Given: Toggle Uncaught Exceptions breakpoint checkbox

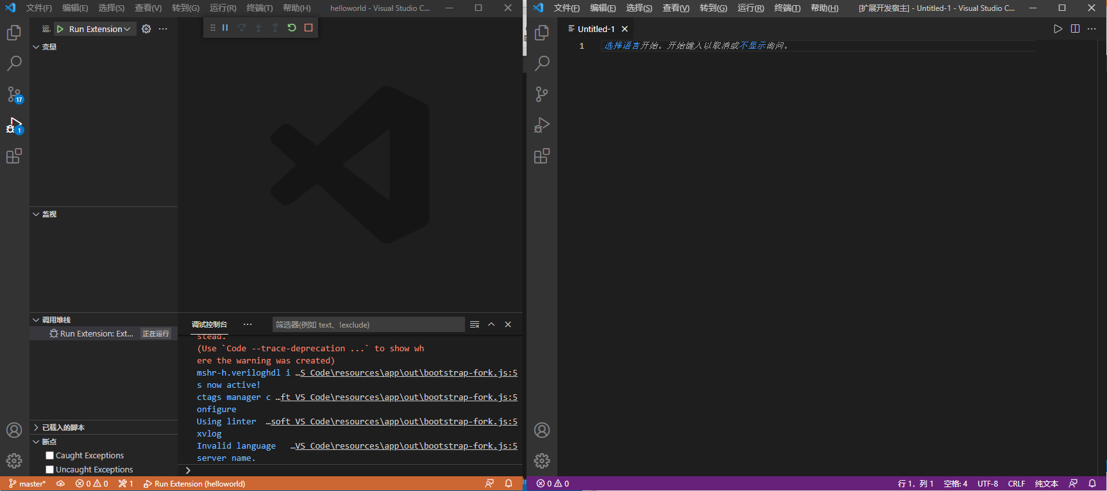Looking at the screenshot, I should 49,470.
